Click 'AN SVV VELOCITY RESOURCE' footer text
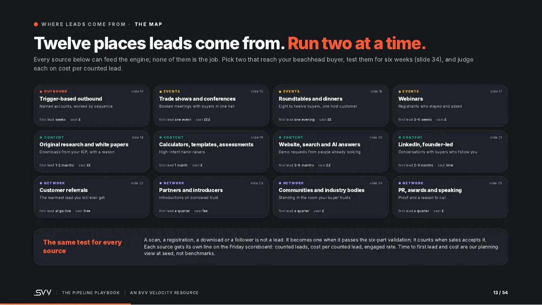542x305 pixels. point(164,293)
